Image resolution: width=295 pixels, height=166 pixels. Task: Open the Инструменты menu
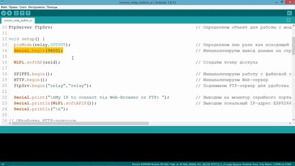pyautogui.click(x=36, y=7)
